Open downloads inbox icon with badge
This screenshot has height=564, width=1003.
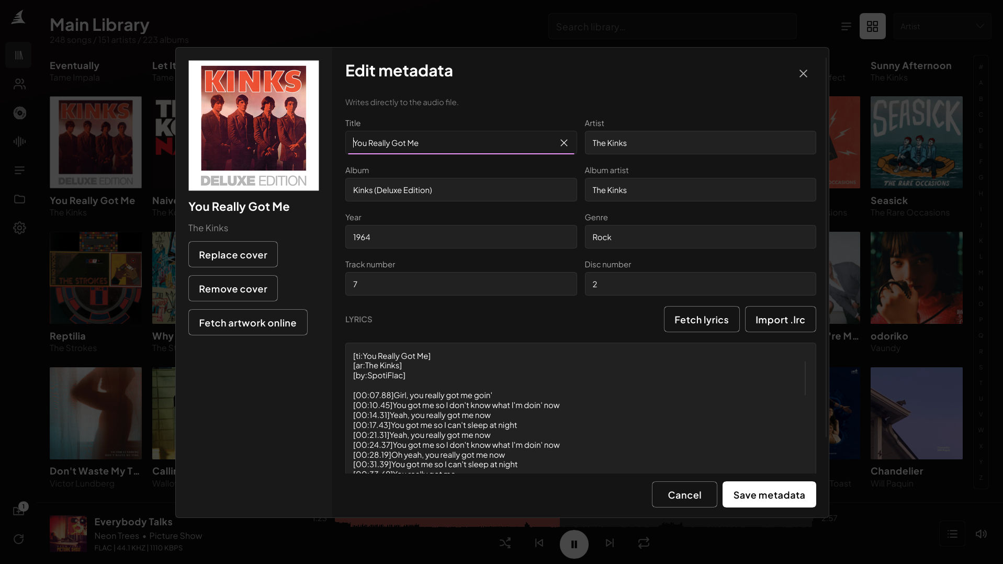(19, 510)
